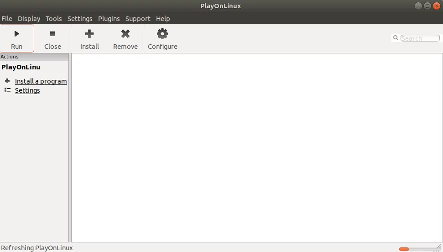Click the Close stop-square icon
Image resolution: width=443 pixels, height=252 pixels.
coord(52,34)
